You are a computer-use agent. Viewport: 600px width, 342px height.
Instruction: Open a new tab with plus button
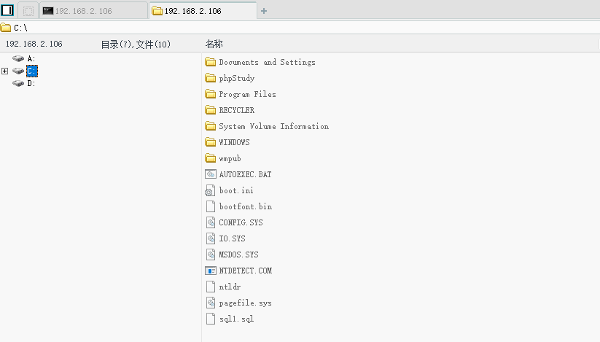click(x=264, y=11)
